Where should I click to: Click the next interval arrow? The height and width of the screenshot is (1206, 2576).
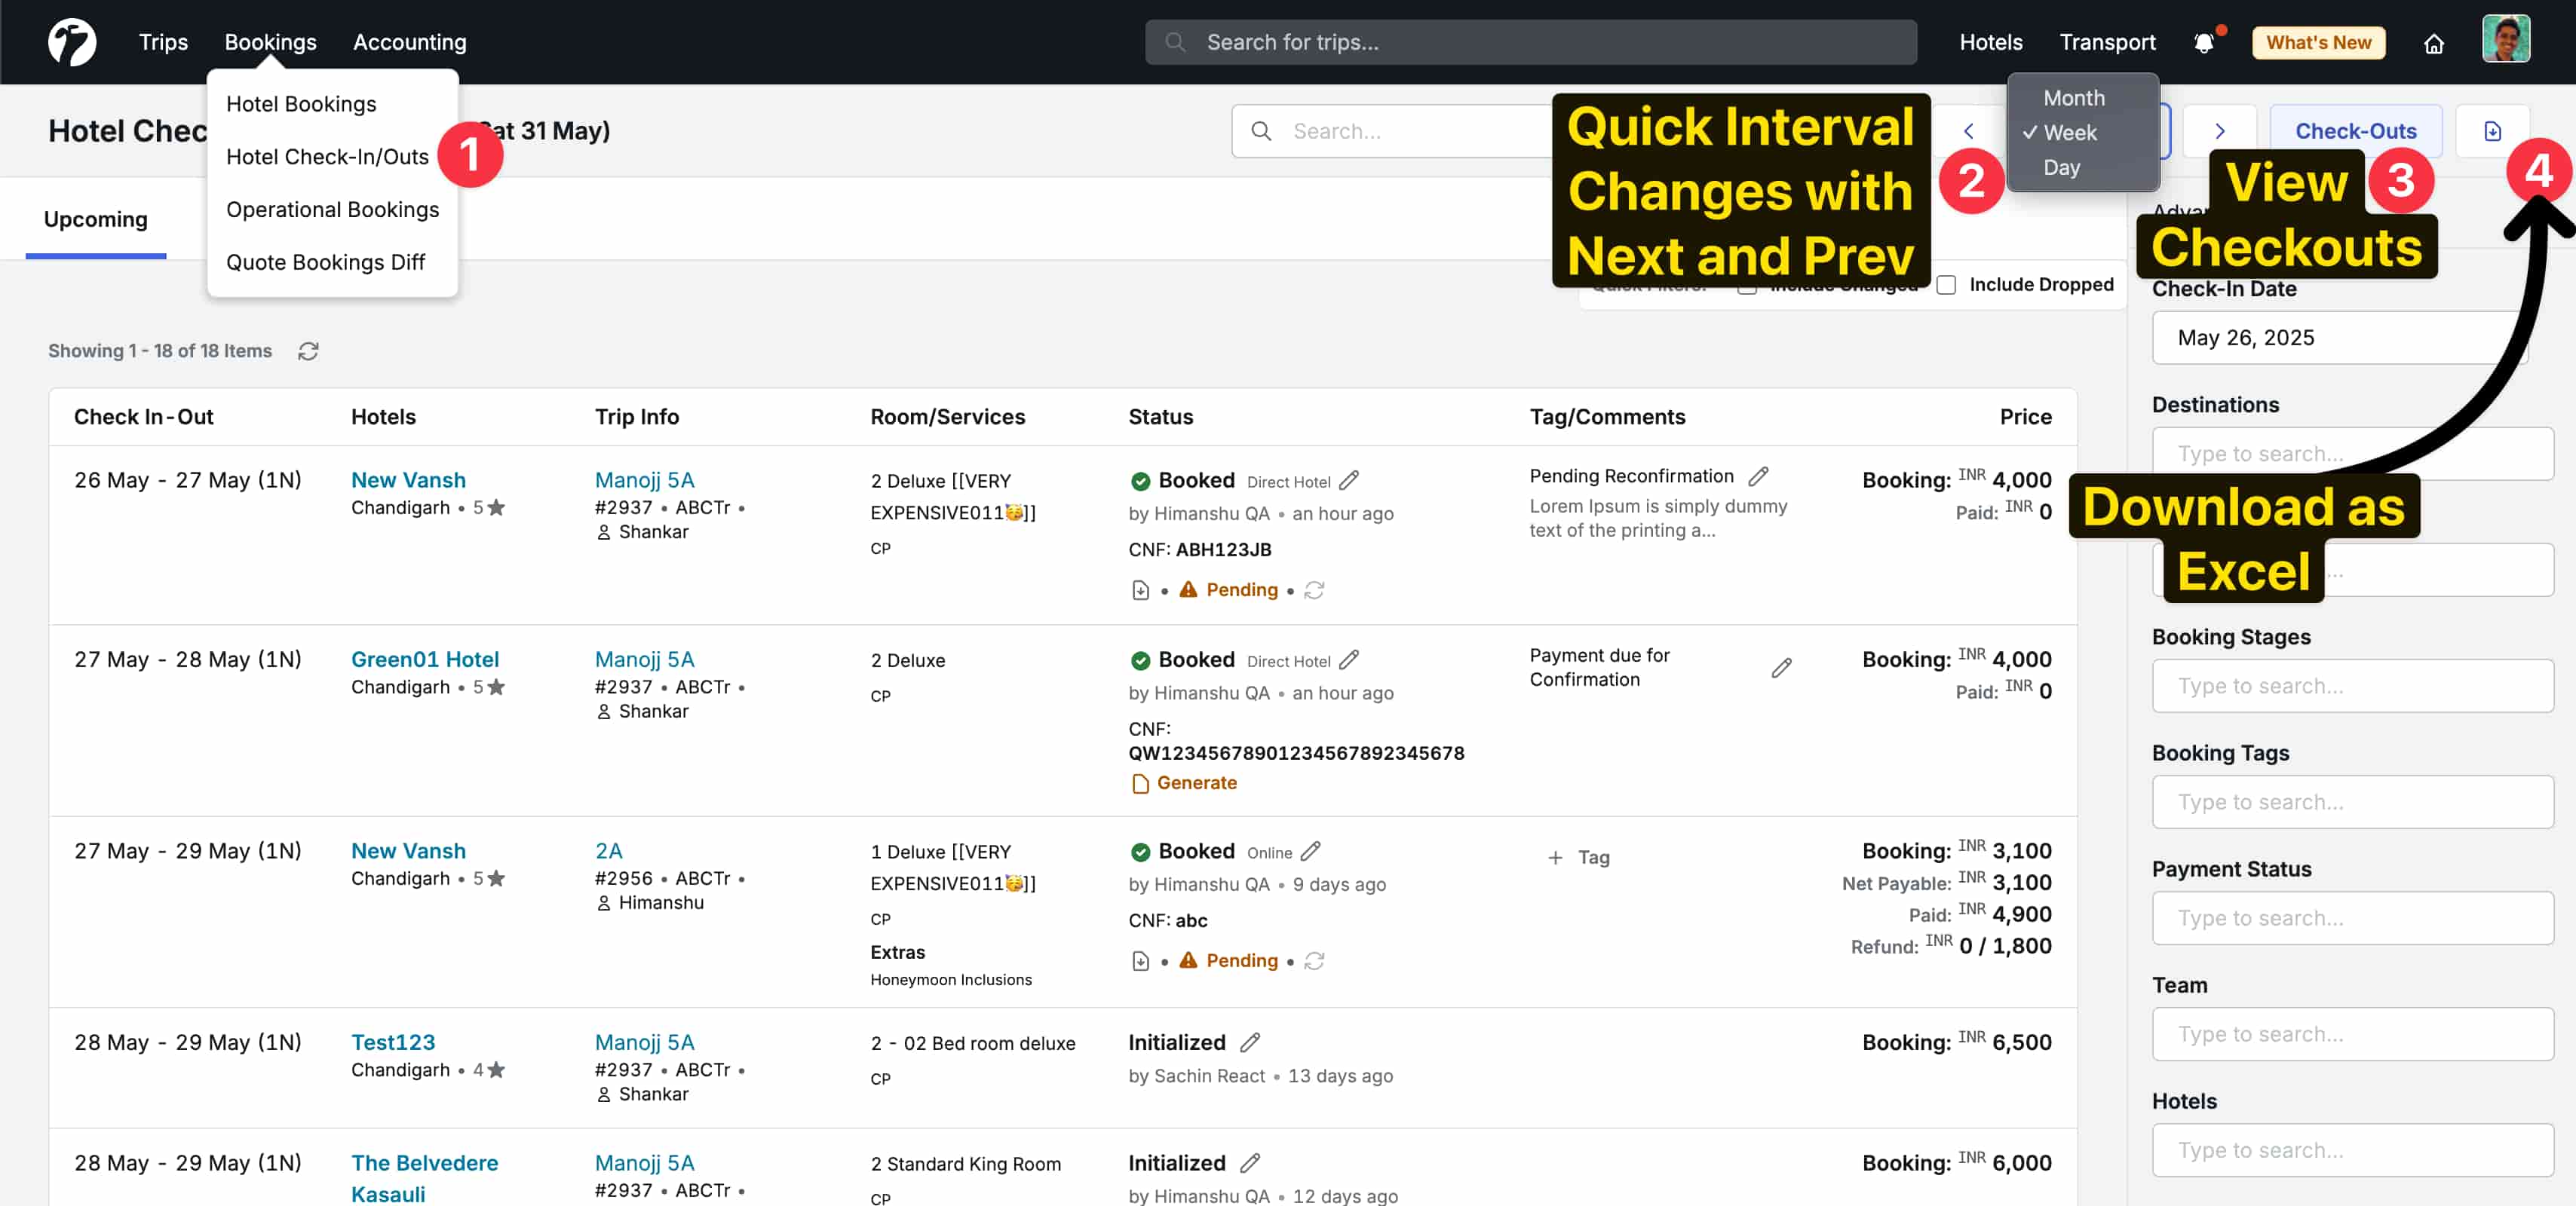(2219, 131)
